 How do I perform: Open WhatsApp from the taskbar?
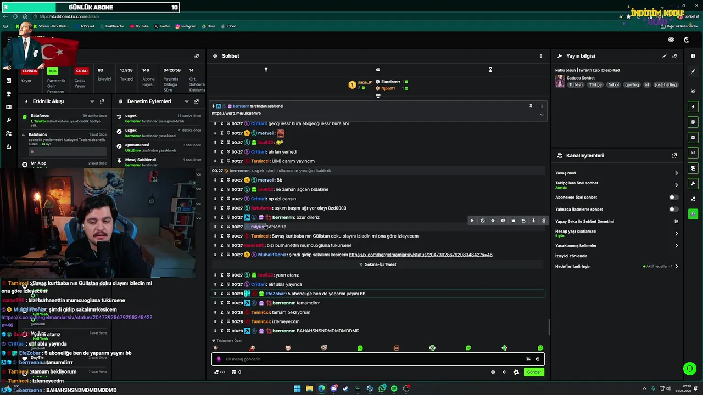tap(382, 388)
